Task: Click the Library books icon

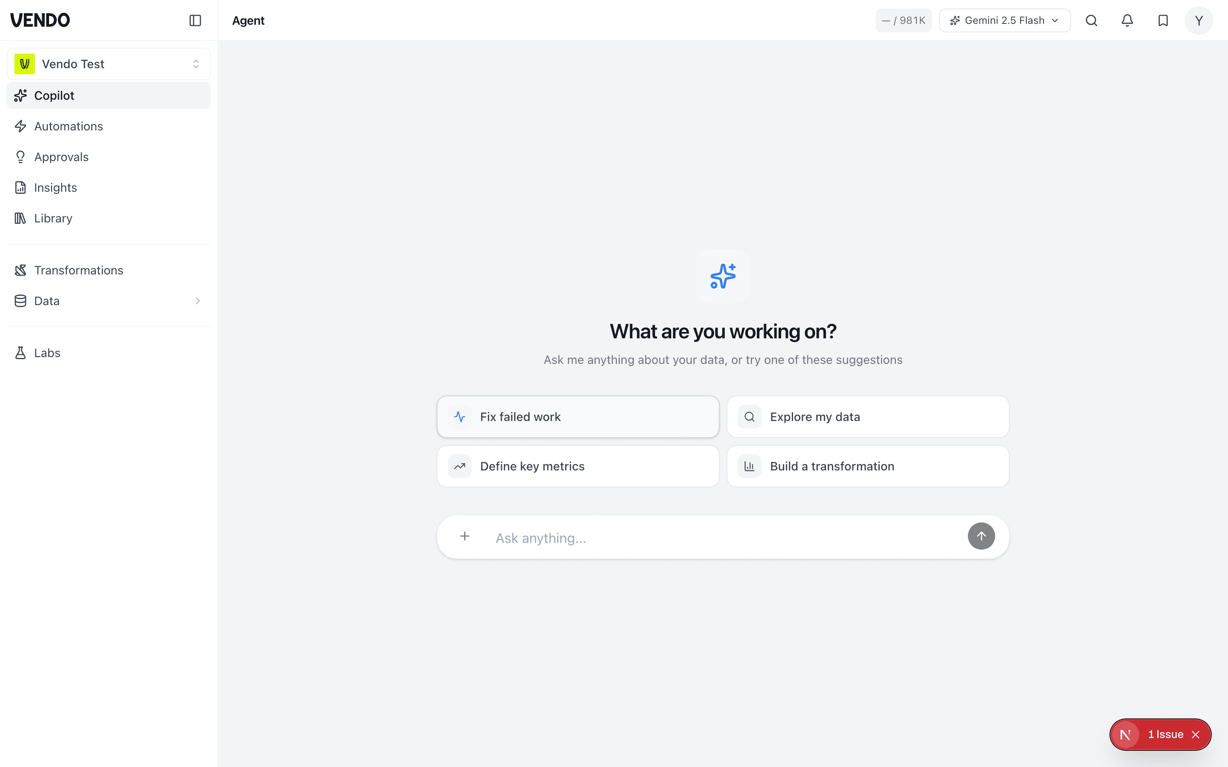Action: pyautogui.click(x=20, y=218)
